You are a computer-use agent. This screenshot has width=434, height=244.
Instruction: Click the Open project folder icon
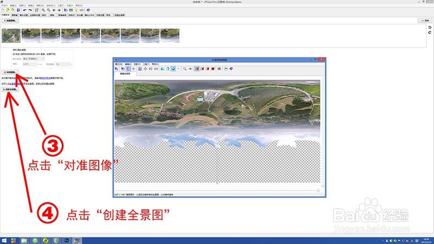[8, 10]
